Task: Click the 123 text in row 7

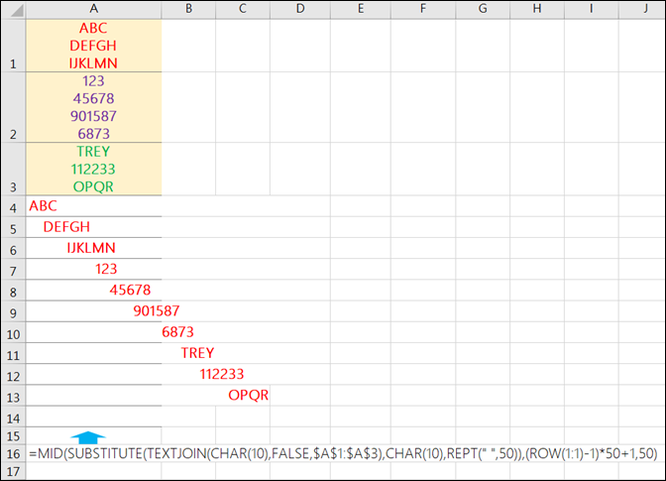Action: click(106, 269)
